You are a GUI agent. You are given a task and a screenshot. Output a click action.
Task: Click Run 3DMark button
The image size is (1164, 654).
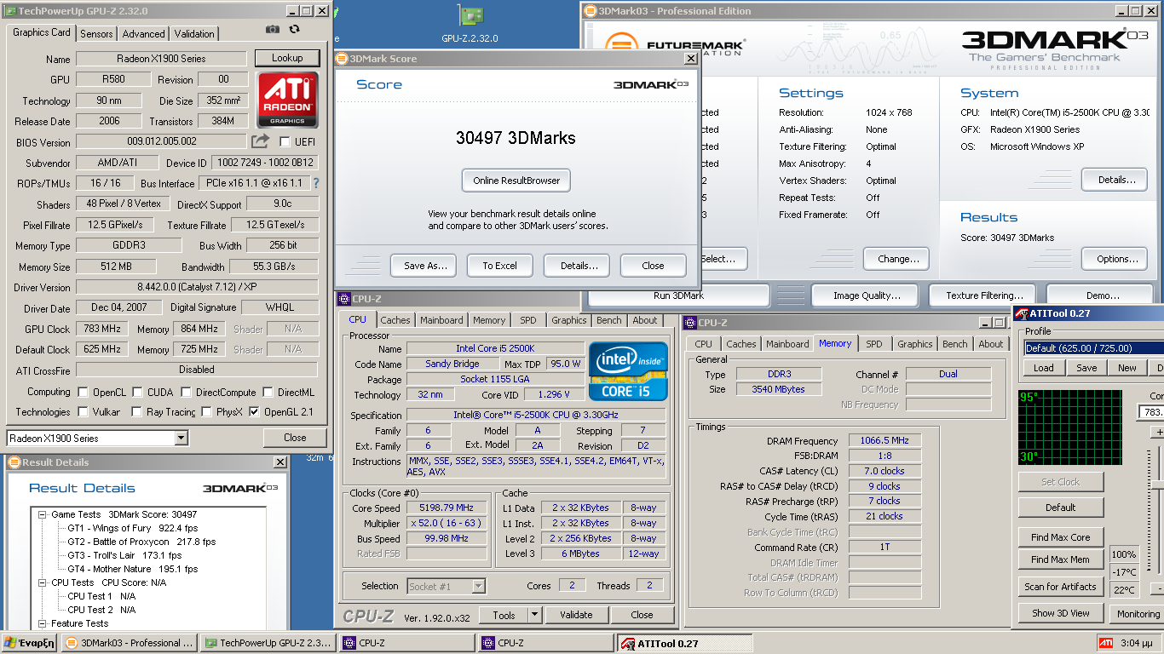tap(679, 295)
